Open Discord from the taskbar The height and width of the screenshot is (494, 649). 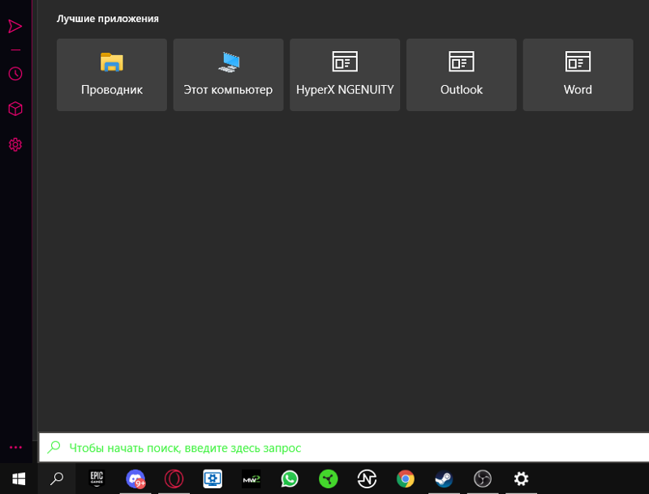click(x=135, y=479)
